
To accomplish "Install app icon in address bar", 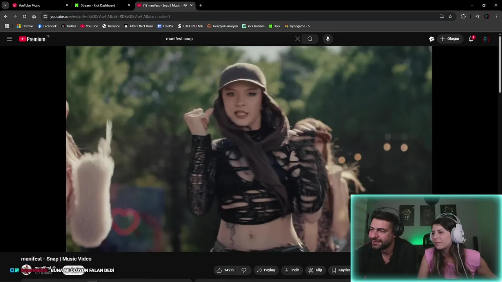I will [x=442, y=16].
